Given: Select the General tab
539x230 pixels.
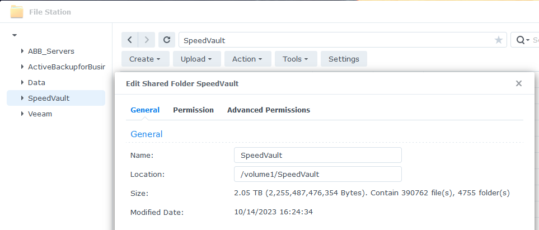Looking at the screenshot, I should click(x=145, y=110).
